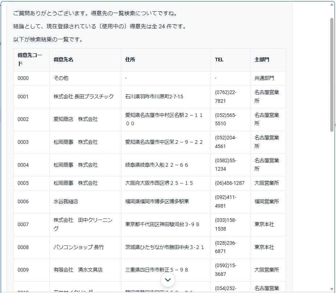Click 名古屋営業所 in row 0003

(268, 142)
